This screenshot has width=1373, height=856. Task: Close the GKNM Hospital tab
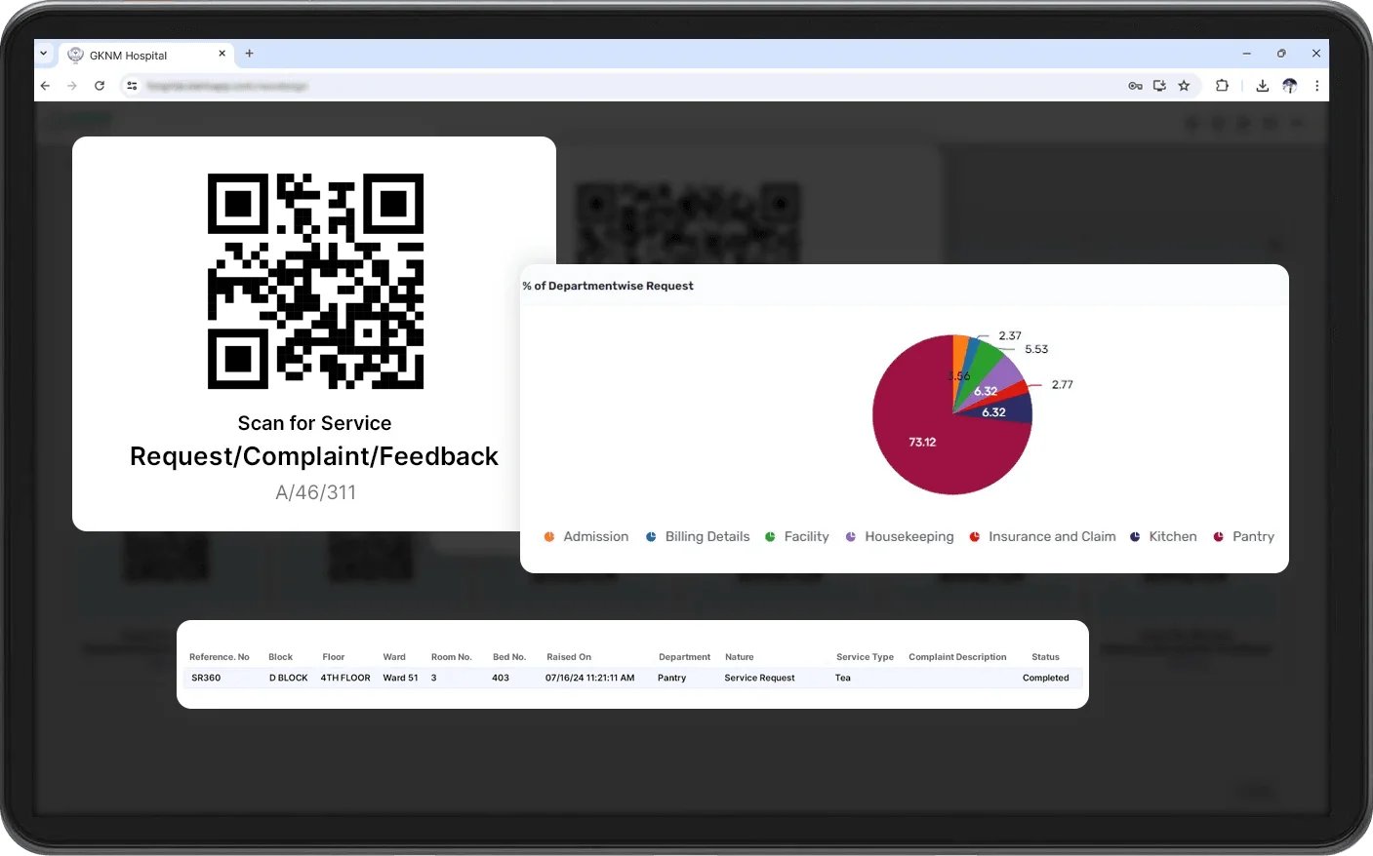tap(222, 54)
